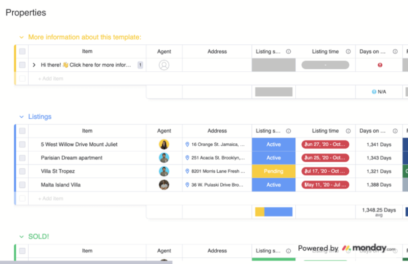
Task: Collapse the SOLD! group
Action: coord(21,236)
